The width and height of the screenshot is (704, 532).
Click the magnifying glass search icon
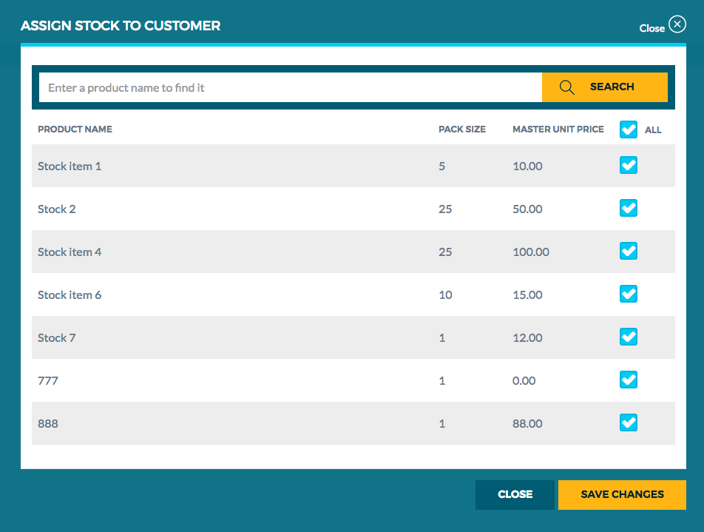click(566, 87)
